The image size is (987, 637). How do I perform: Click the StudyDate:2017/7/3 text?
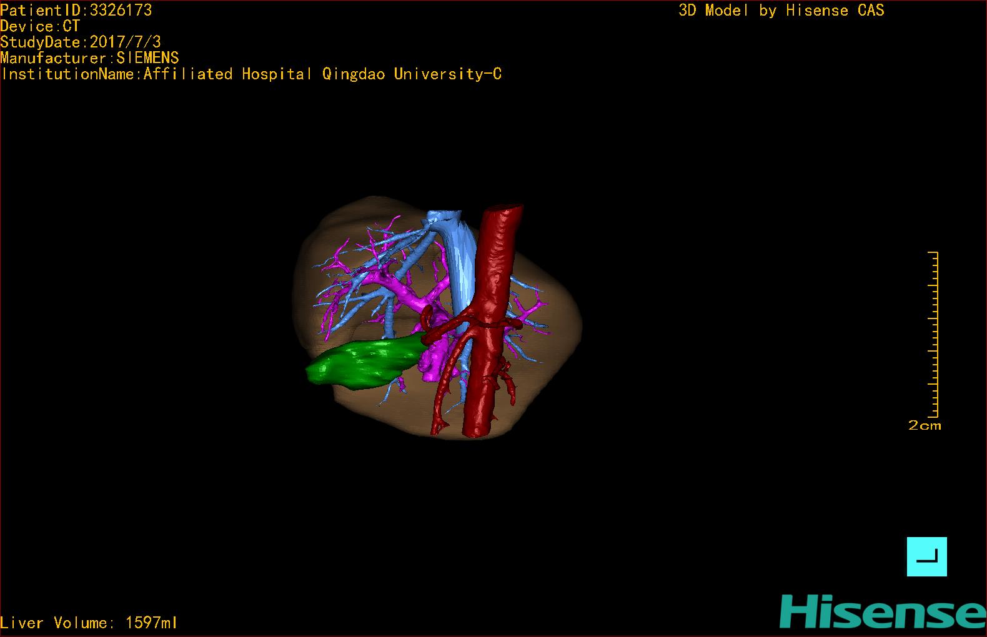point(81,42)
